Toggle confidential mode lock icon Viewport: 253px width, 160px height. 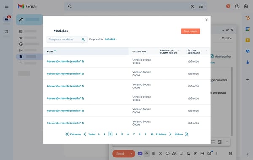click(x=188, y=154)
